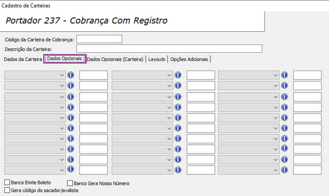Screen dimensions: 329x196
Task: Check the Banco Gera Nosso Número option
Action: coord(70,183)
